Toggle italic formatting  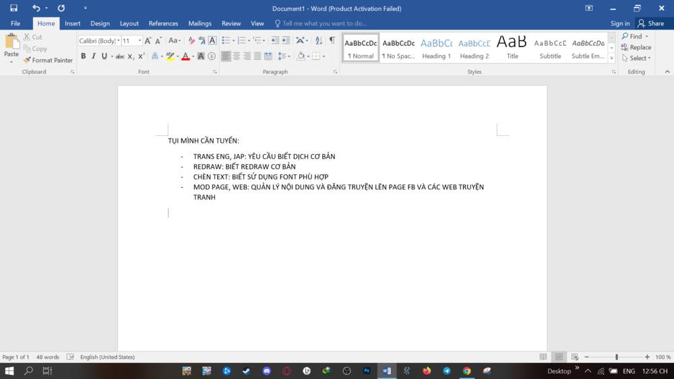point(94,57)
